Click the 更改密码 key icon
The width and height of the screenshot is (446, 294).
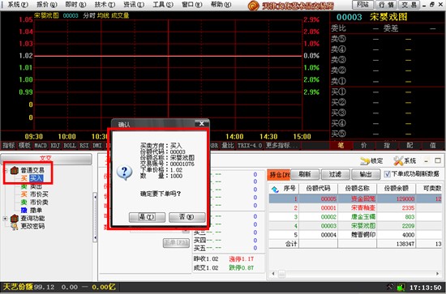(15, 226)
